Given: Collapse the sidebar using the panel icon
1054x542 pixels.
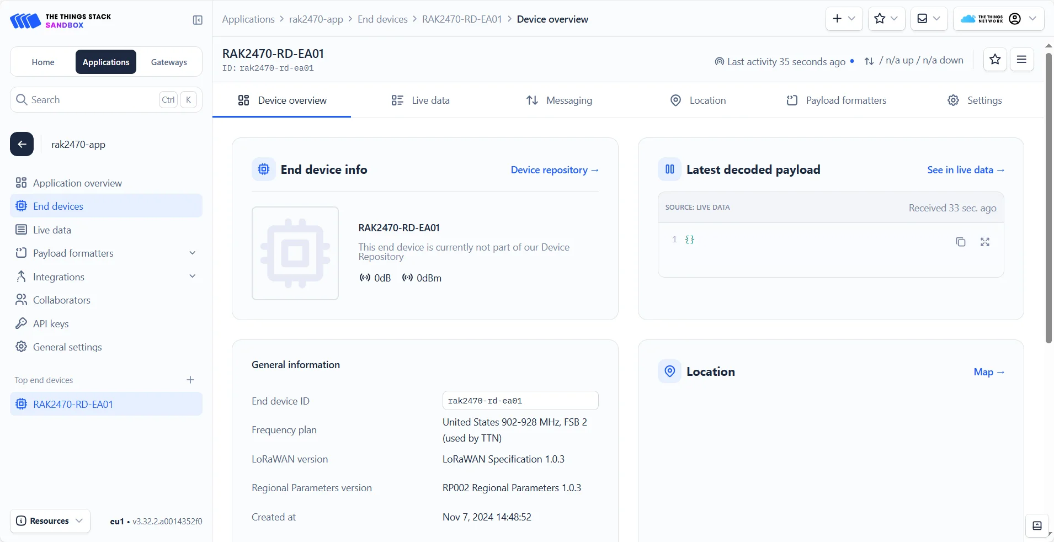Looking at the screenshot, I should coord(198,20).
